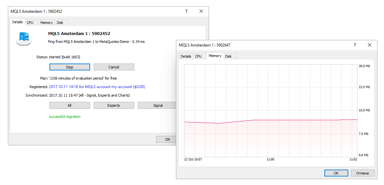Click the 0.0 Mb axis label
This screenshot has width=384, height=185.
[x=364, y=155]
